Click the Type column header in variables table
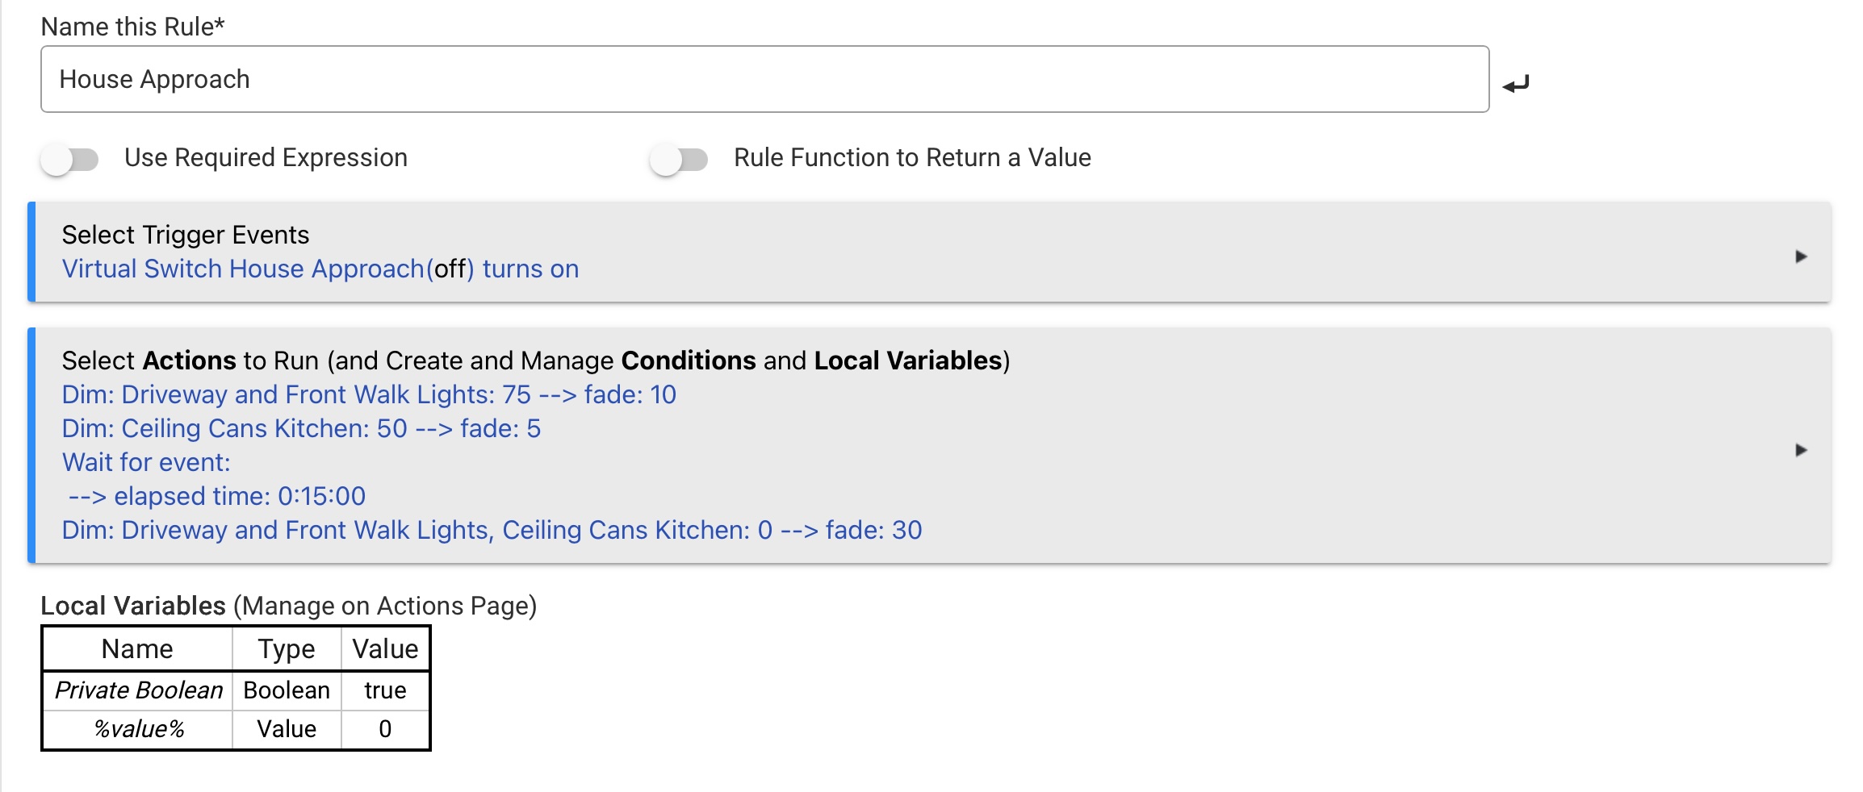1863x792 pixels. coord(287,649)
